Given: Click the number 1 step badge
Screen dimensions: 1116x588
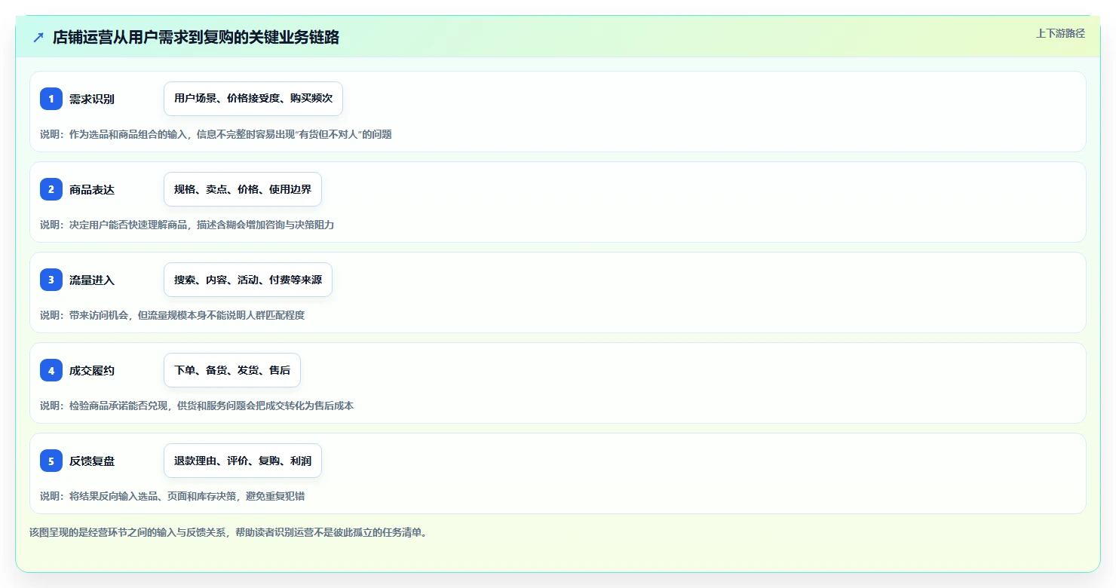Looking at the screenshot, I should pos(51,99).
